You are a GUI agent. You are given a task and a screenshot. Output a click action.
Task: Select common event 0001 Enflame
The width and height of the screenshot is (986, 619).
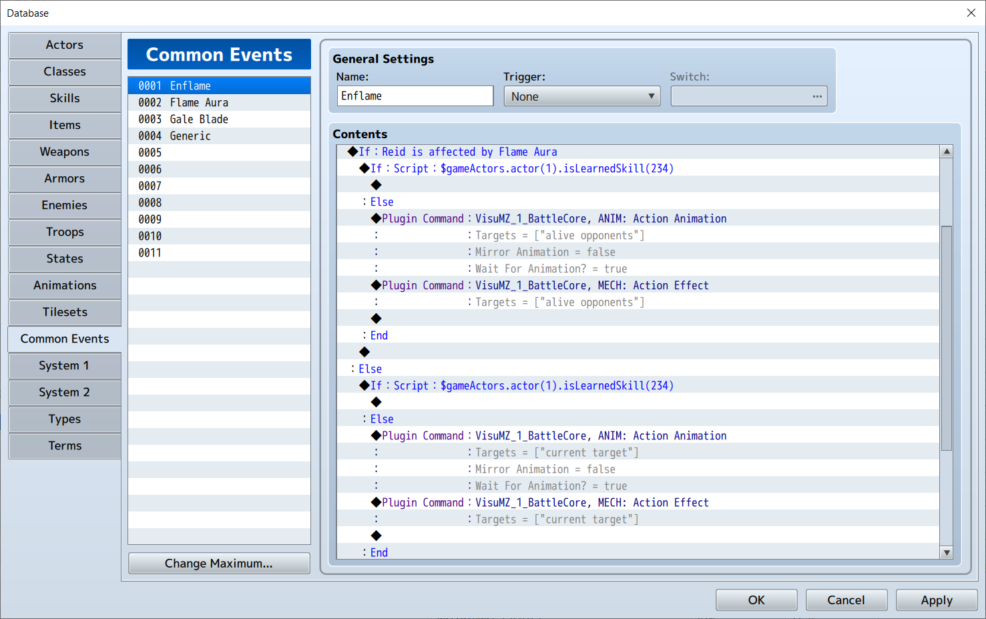click(x=219, y=85)
